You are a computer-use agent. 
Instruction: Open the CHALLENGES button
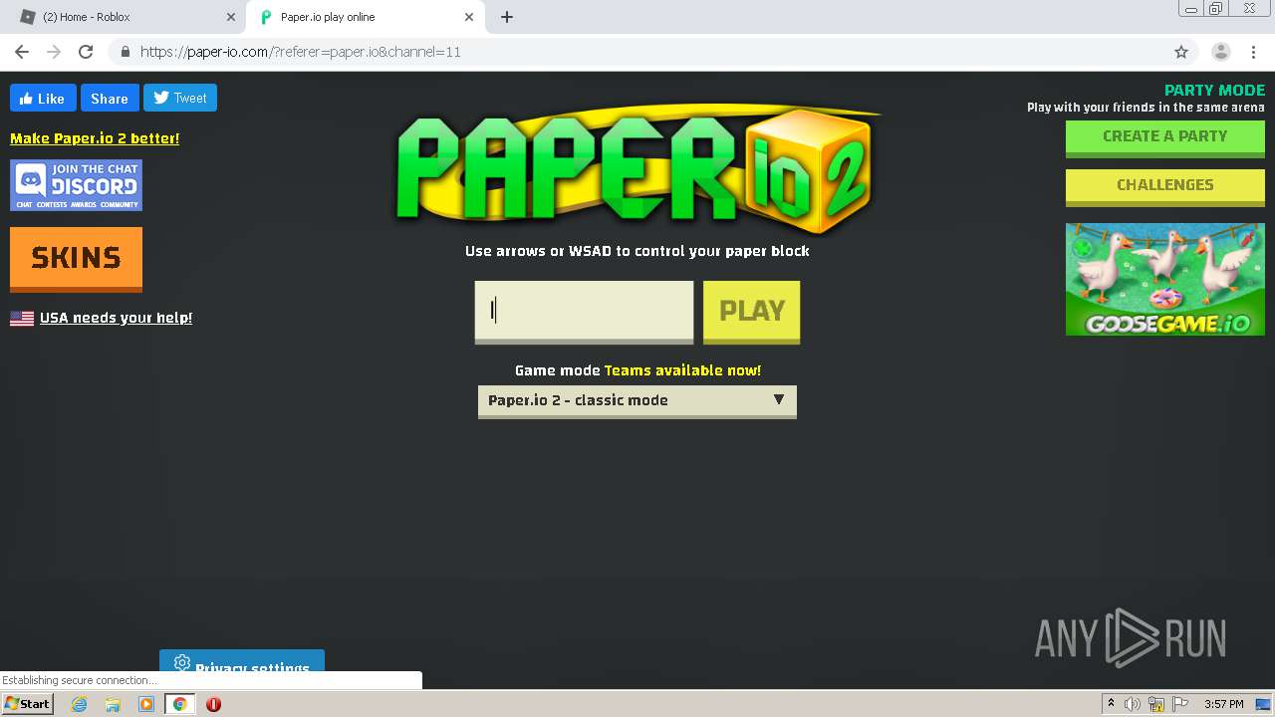[x=1164, y=187]
